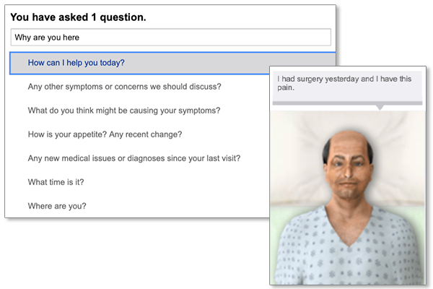Select the 'What time is it?' option
433x289 pixels.
coord(56,182)
